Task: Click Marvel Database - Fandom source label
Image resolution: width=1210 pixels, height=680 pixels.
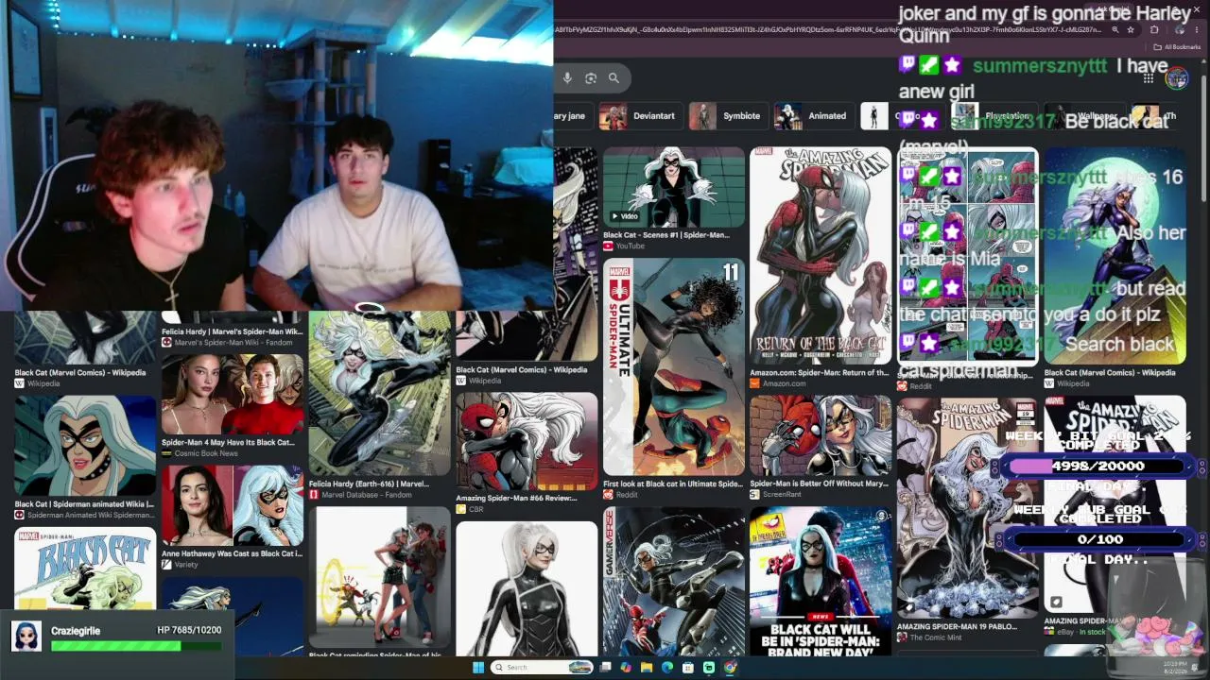Action: [x=367, y=495]
